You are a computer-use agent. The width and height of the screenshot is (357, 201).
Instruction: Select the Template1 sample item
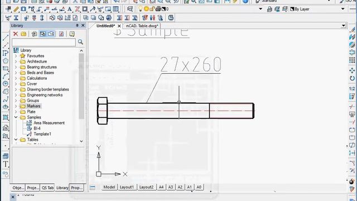coord(42,134)
